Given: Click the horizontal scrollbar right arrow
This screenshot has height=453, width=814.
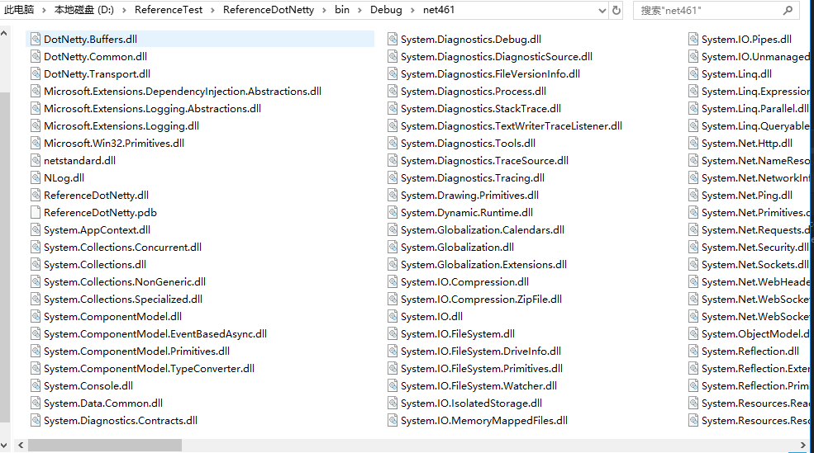Looking at the screenshot, I should click(x=803, y=446).
